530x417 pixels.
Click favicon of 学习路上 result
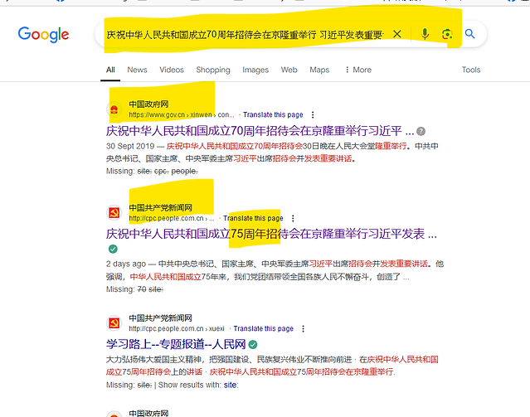[x=114, y=323]
